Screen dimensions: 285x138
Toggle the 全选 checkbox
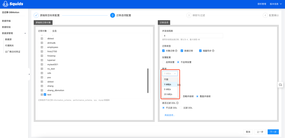tap(50, 31)
